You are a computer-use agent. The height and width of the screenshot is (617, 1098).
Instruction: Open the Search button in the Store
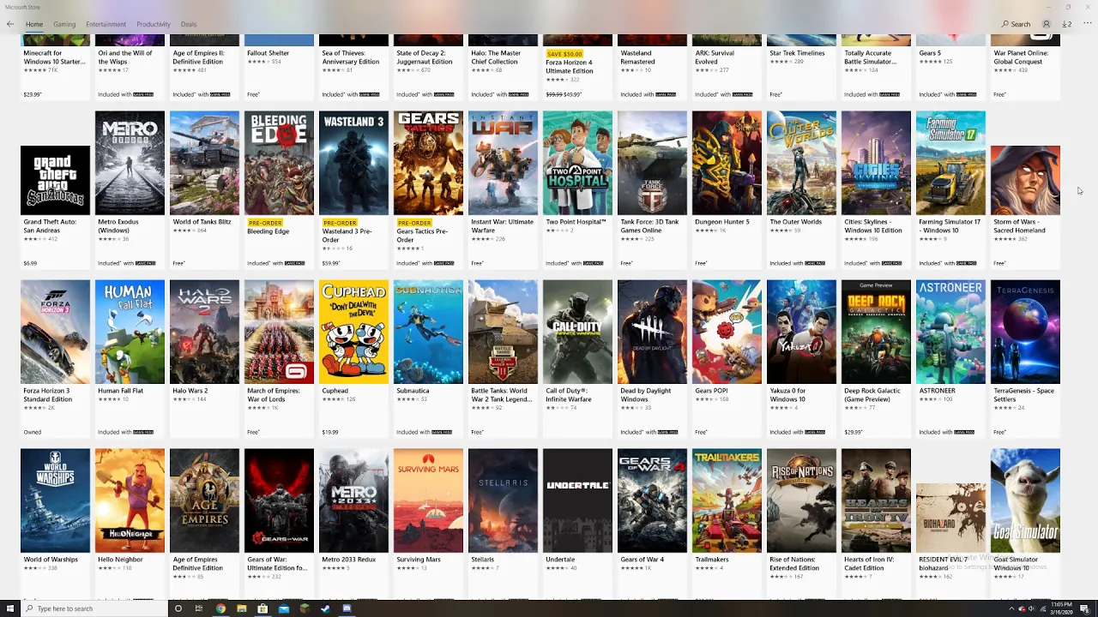click(1016, 24)
